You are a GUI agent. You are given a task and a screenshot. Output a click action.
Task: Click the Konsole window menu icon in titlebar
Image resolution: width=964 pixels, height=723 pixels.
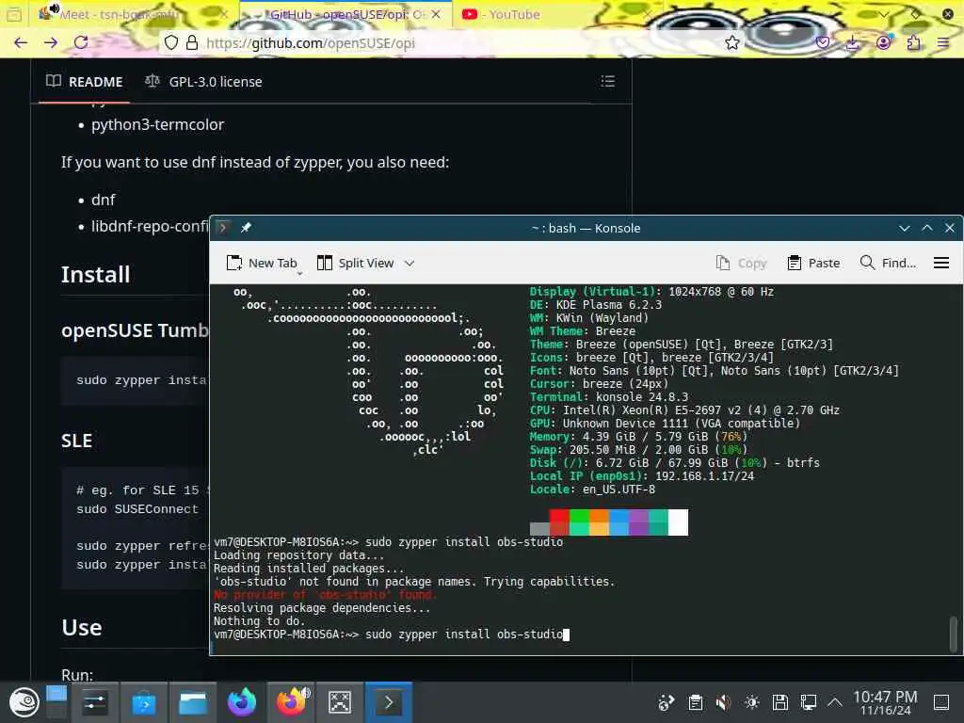tap(222, 228)
